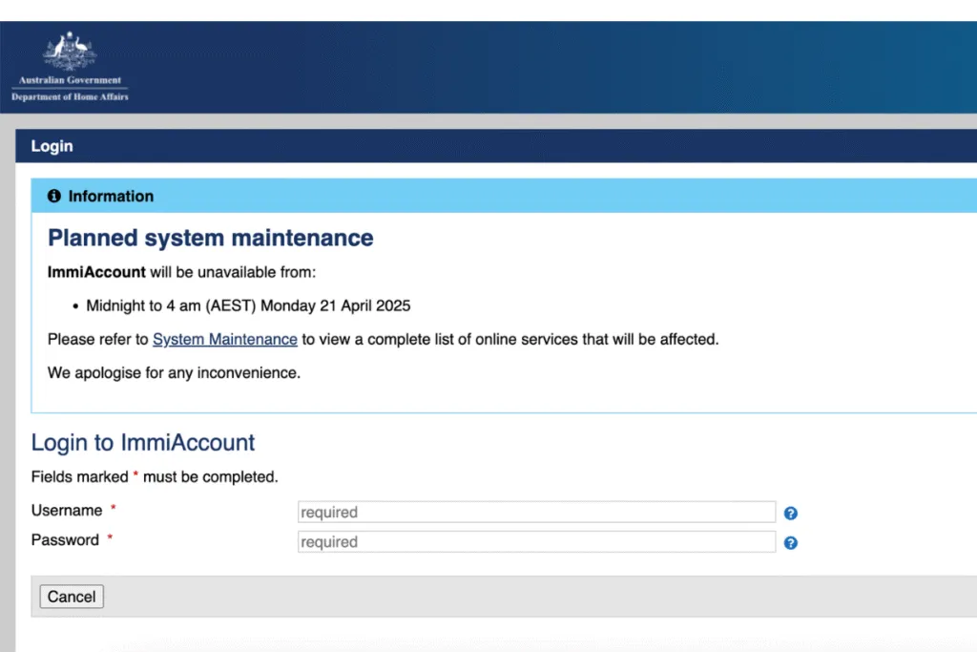
Task: Select the Planned system maintenance heading
Action: [x=211, y=238]
